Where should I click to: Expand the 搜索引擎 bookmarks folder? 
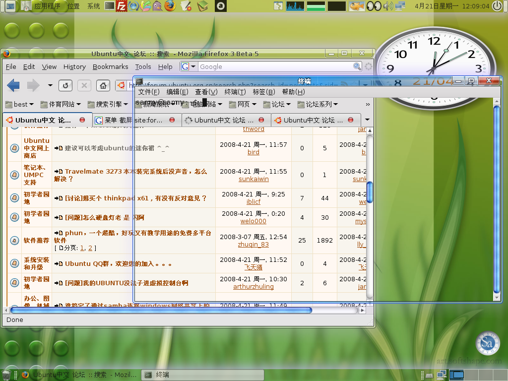[108, 104]
